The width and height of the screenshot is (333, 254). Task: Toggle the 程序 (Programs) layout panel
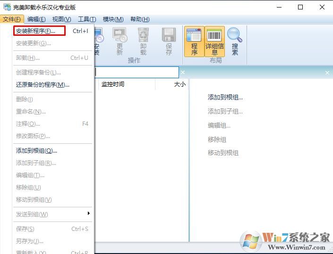pyautogui.click(x=194, y=41)
